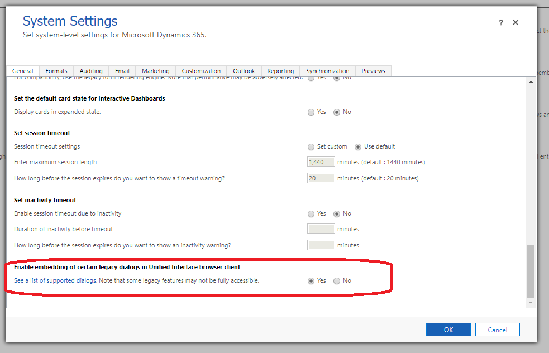Open the Previews tab
The width and height of the screenshot is (549, 353).
coord(373,70)
